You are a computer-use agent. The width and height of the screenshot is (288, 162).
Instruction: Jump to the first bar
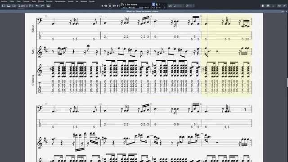[102, 6]
